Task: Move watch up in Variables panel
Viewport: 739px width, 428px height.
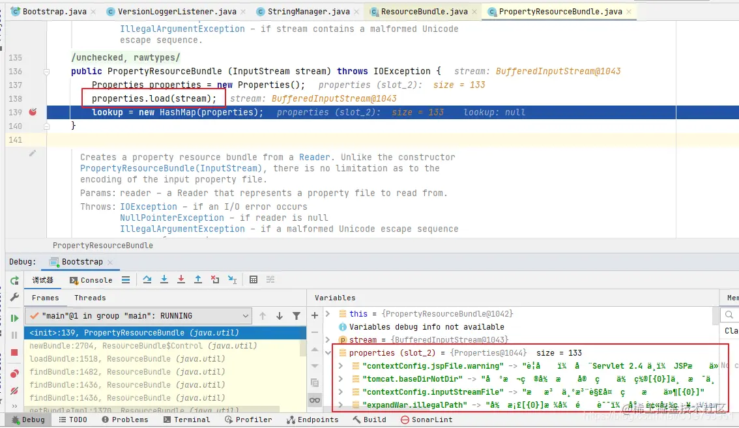Action: coord(315,349)
